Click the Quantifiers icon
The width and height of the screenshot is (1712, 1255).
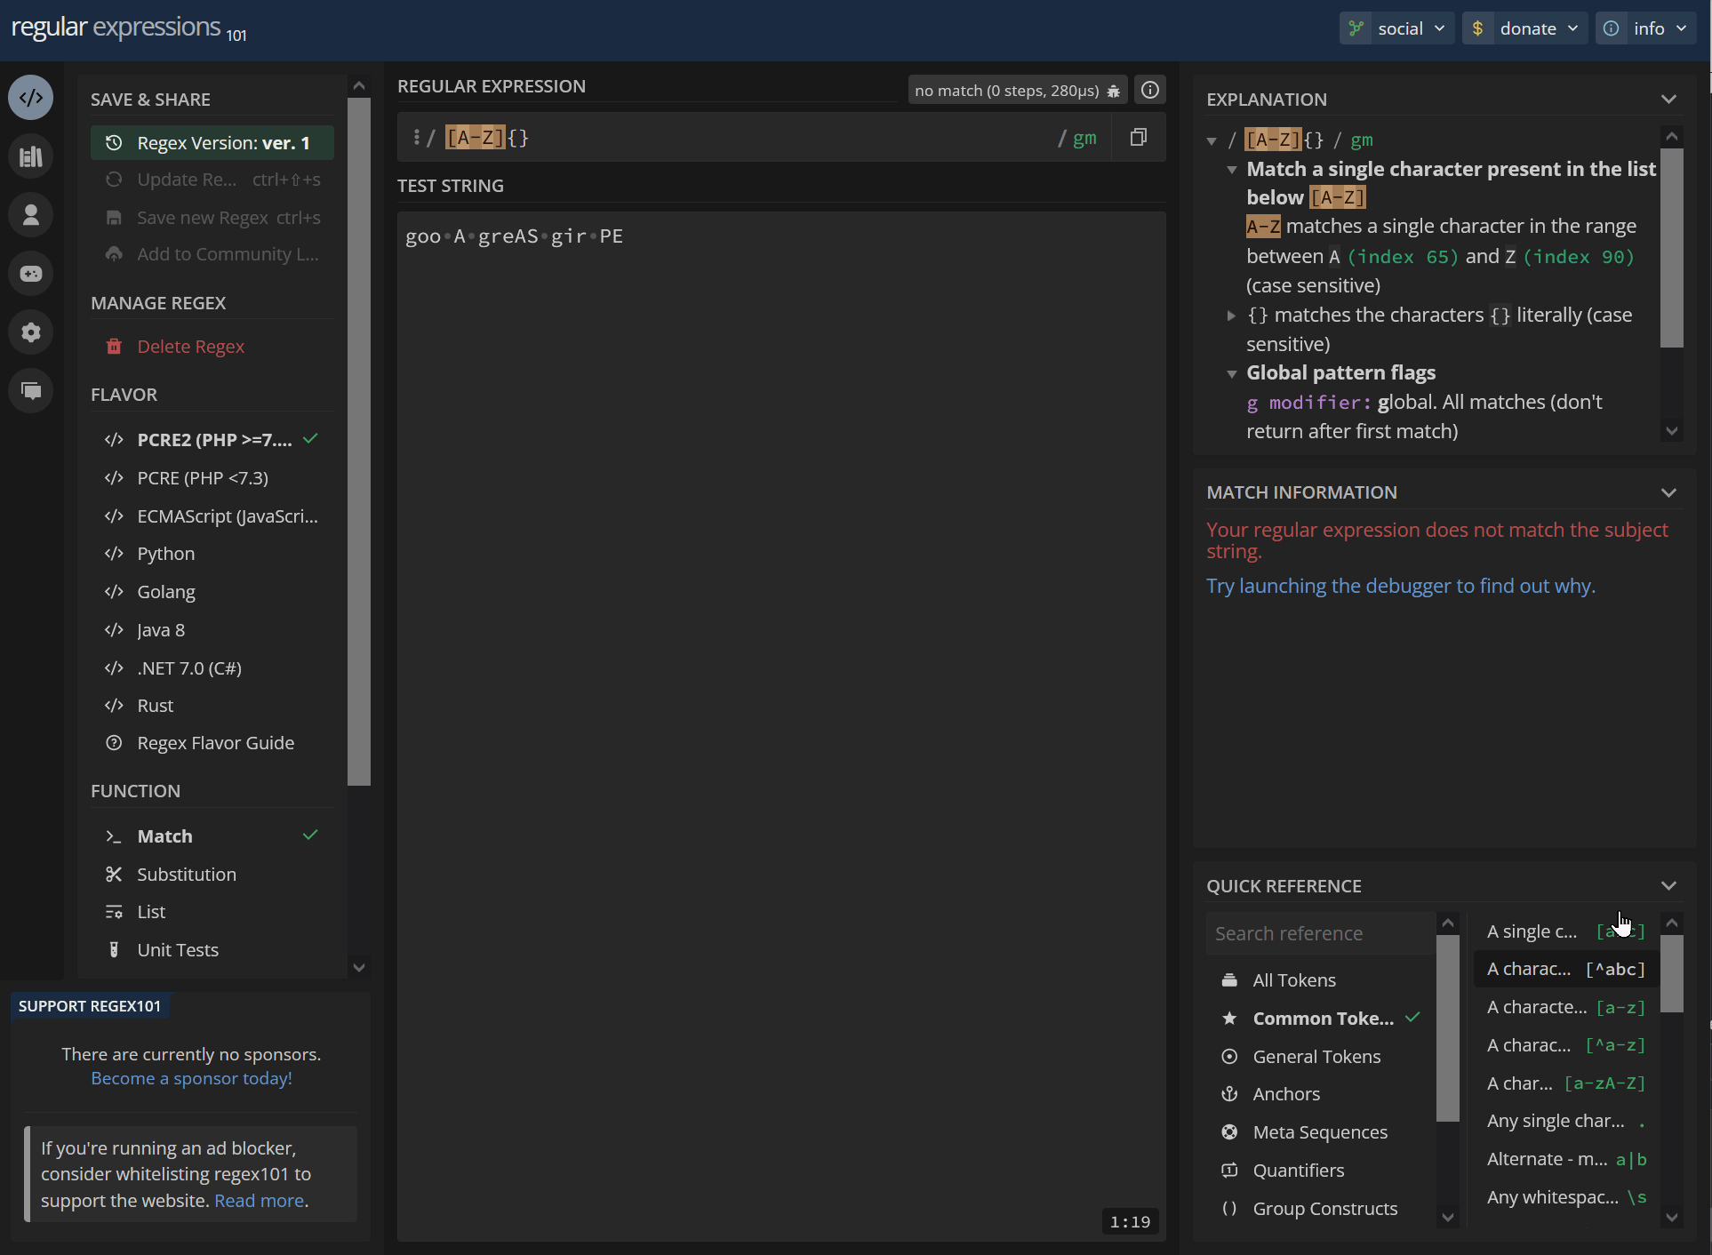pyautogui.click(x=1229, y=1171)
